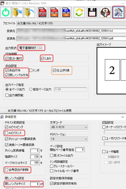Click the Aozora (青空) TNF icon
The height and width of the screenshot is (189, 126).
point(66,13)
